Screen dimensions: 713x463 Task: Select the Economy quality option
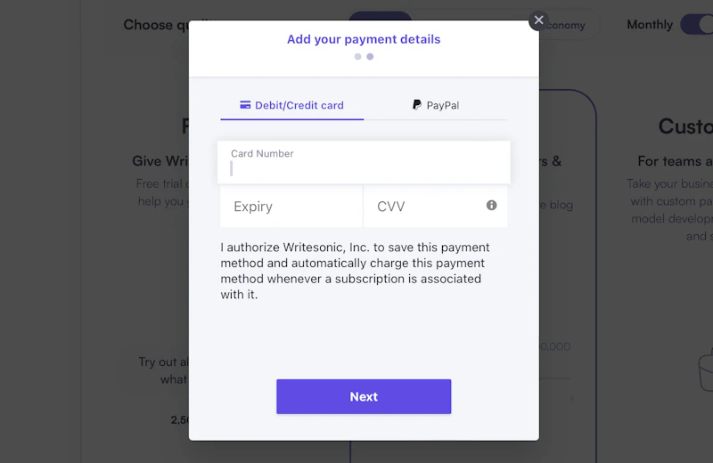coord(566,25)
